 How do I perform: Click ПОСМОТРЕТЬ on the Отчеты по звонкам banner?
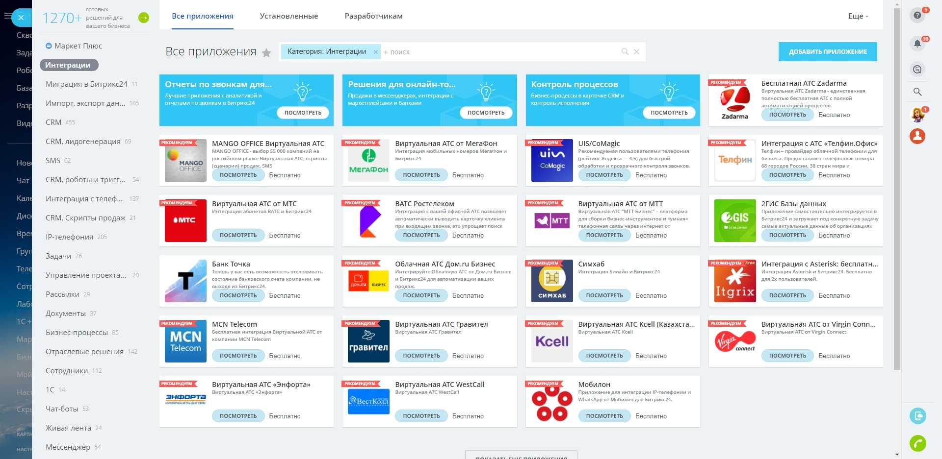[x=303, y=113]
